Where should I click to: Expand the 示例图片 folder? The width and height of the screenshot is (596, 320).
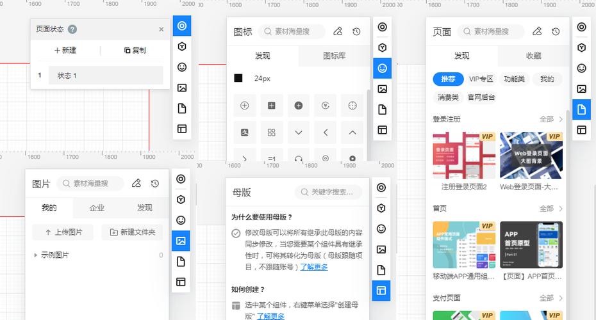[35, 255]
